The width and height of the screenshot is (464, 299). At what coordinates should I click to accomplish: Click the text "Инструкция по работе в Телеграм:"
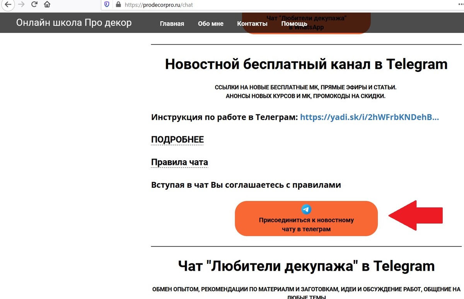click(225, 117)
